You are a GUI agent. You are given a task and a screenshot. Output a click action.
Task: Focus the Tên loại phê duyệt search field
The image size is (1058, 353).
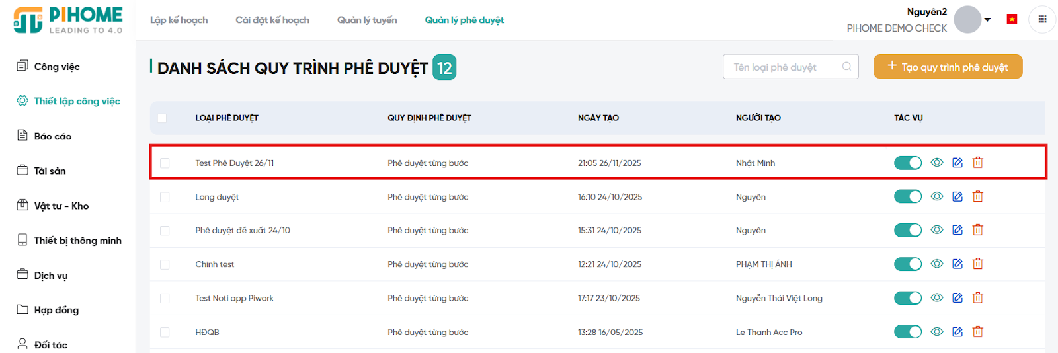[784, 67]
